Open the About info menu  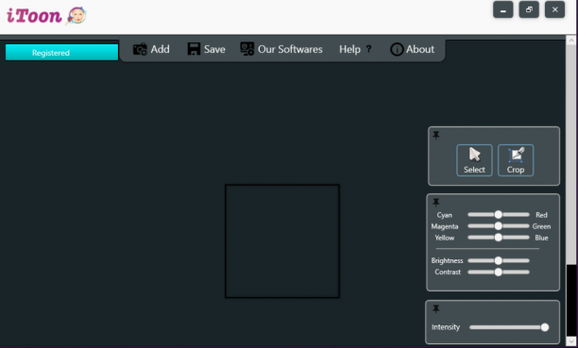(412, 49)
